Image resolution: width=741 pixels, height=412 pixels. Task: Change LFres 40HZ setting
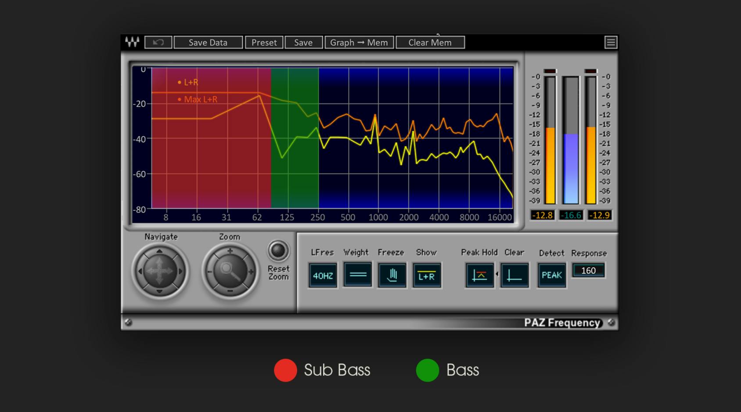point(323,275)
